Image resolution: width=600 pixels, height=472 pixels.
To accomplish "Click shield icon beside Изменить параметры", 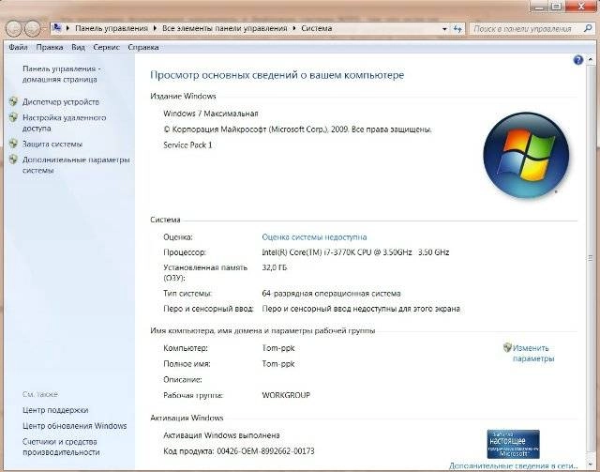I will click(x=507, y=347).
